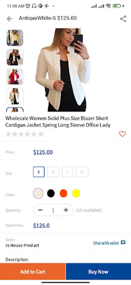This screenshot has height=285, width=131.
Task: Select the antique white color swatch
Action: click(38, 193)
